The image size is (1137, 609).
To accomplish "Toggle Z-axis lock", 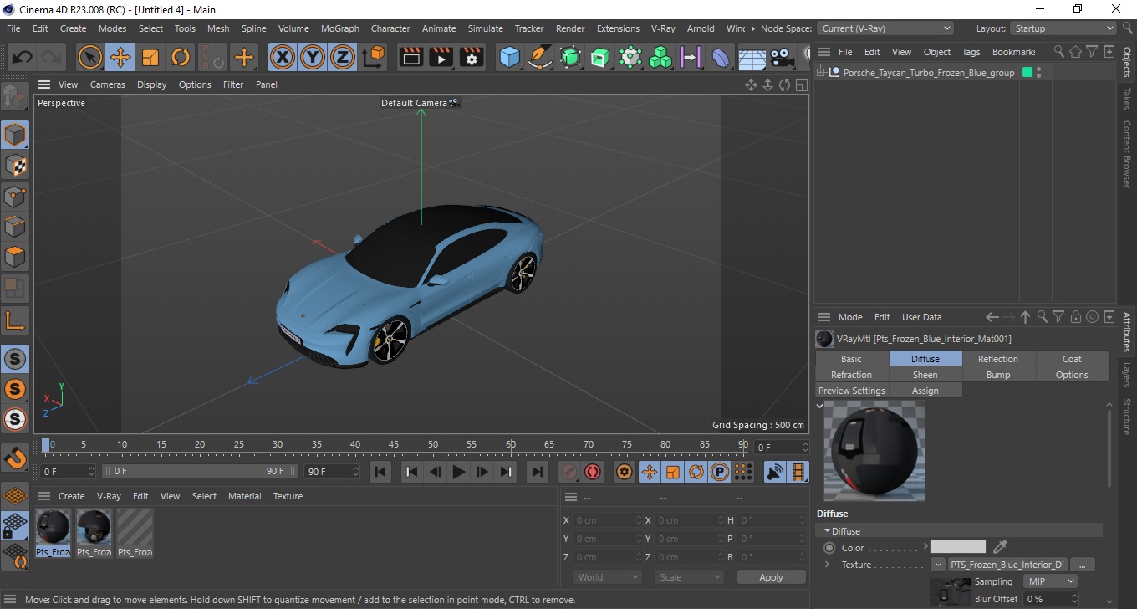I will (x=343, y=57).
